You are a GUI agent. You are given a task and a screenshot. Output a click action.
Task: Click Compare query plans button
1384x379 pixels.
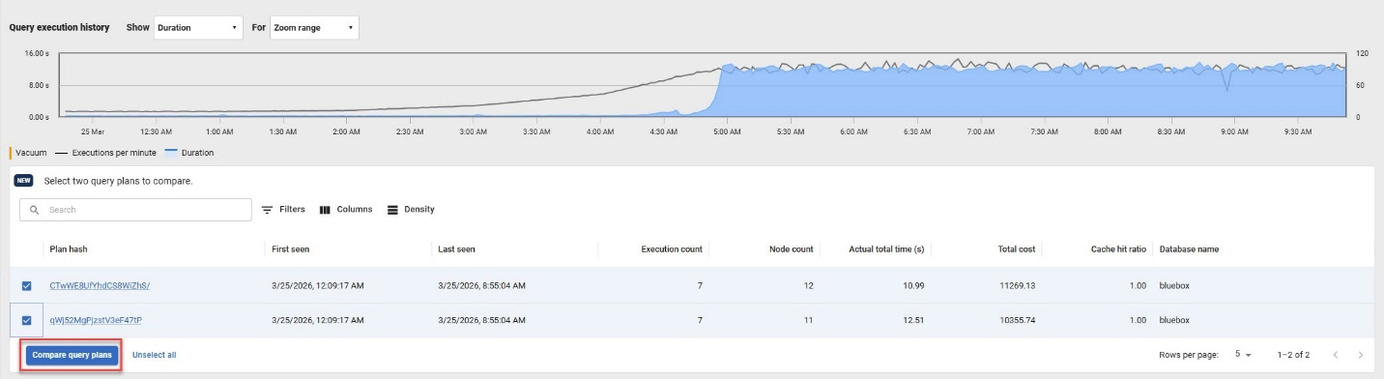coord(72,356)
